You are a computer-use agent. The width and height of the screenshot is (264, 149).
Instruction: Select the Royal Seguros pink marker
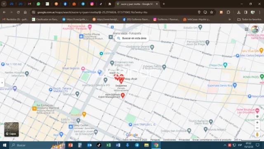point(83,68)
